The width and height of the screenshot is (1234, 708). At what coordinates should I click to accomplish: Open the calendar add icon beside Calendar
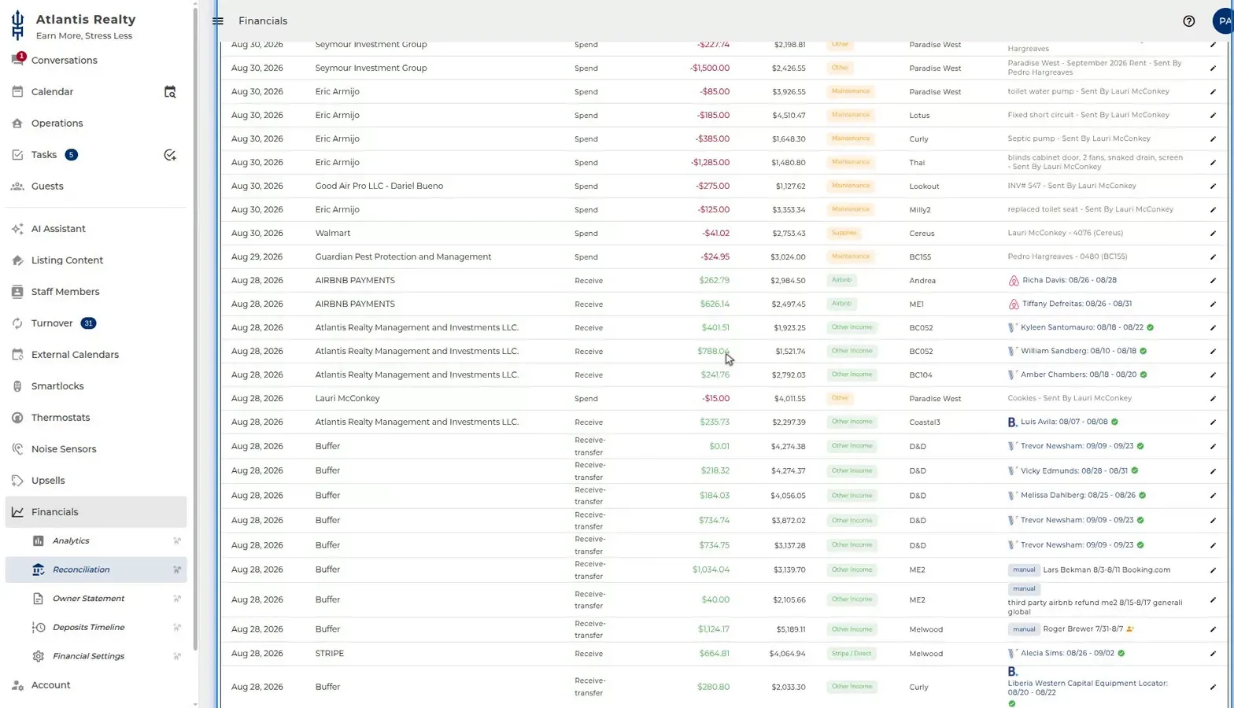click(x=170, y=92)
